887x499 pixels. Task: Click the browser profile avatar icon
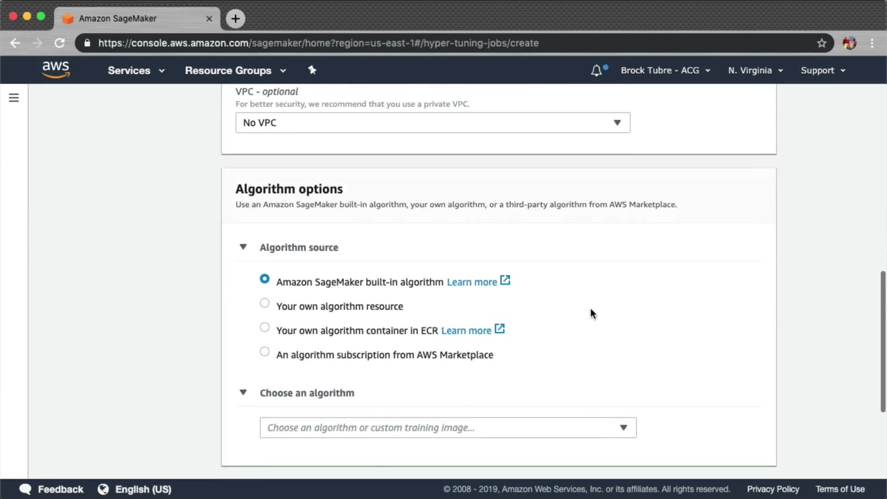849,43
